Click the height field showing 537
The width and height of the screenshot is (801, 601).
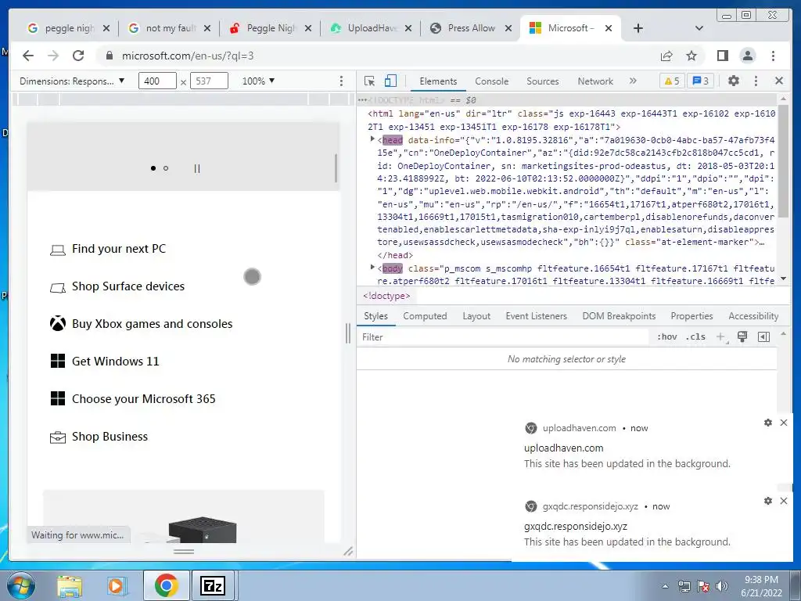pos(209,81)
